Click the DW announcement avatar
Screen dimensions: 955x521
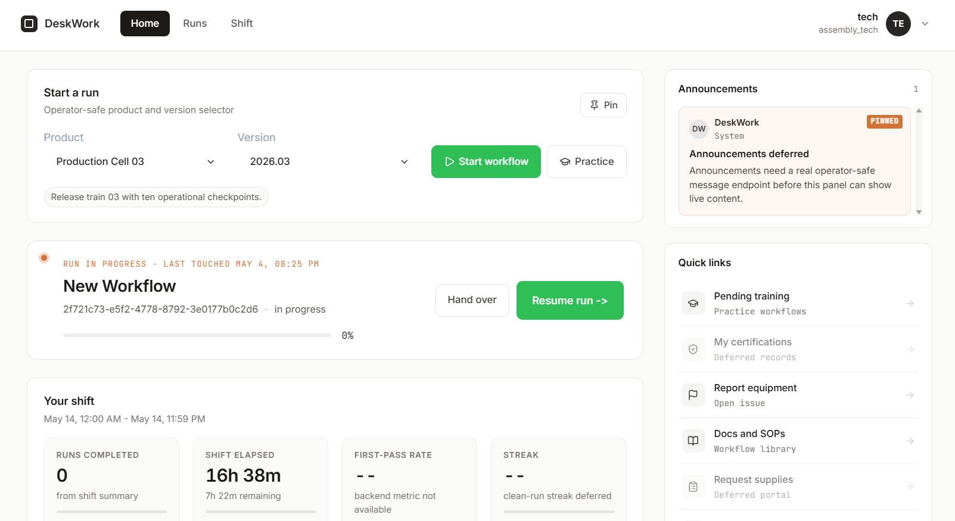point(699,129)
